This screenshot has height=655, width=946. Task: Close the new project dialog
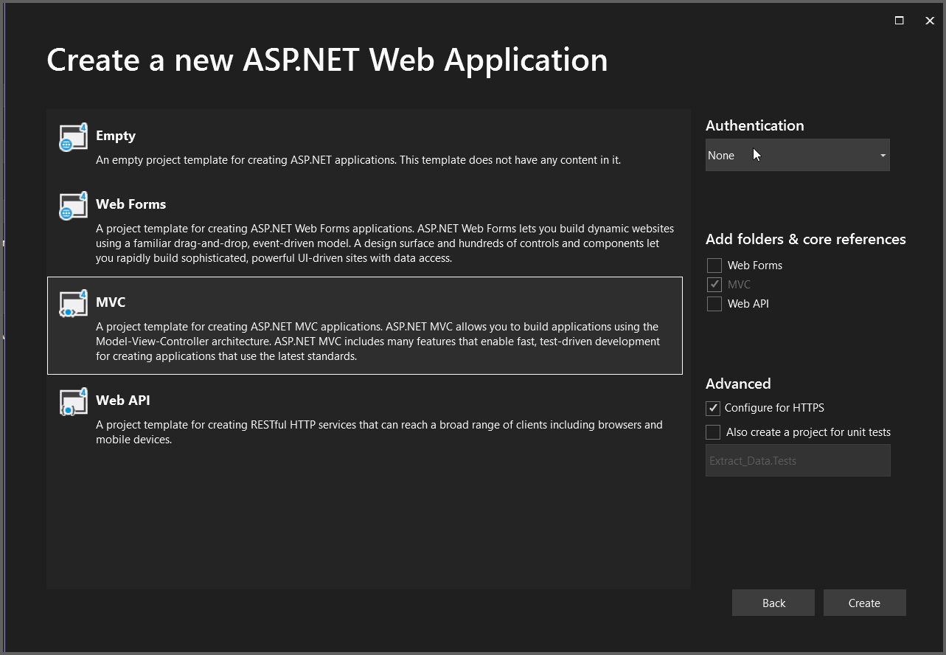pos(929,21)
